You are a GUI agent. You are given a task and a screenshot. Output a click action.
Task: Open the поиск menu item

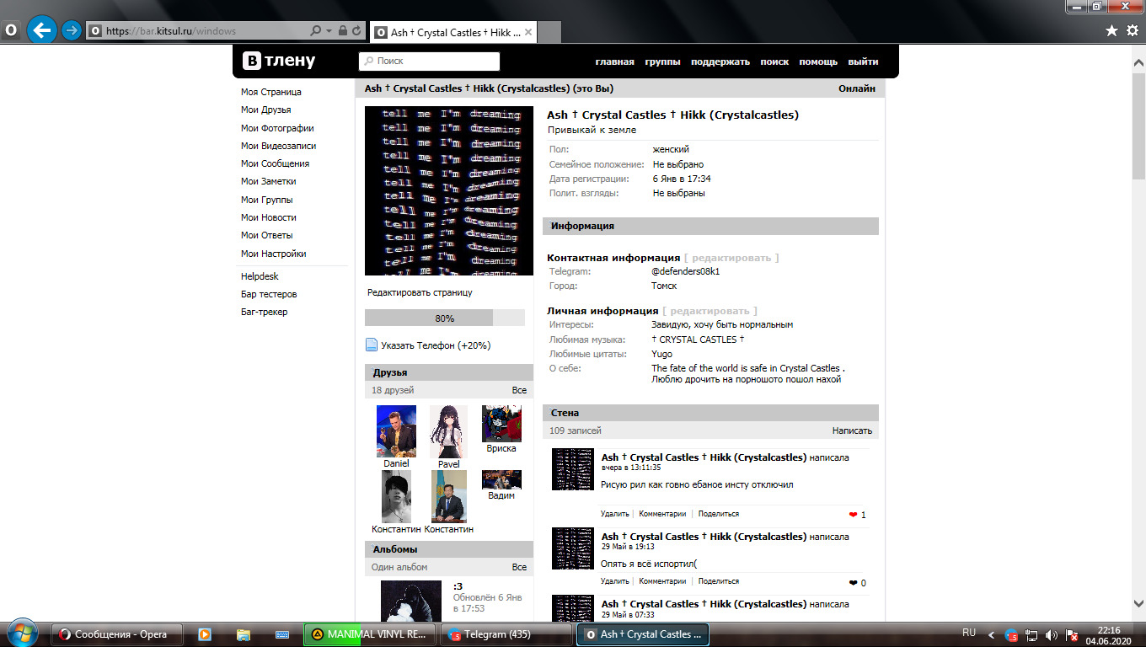(774, 61)
